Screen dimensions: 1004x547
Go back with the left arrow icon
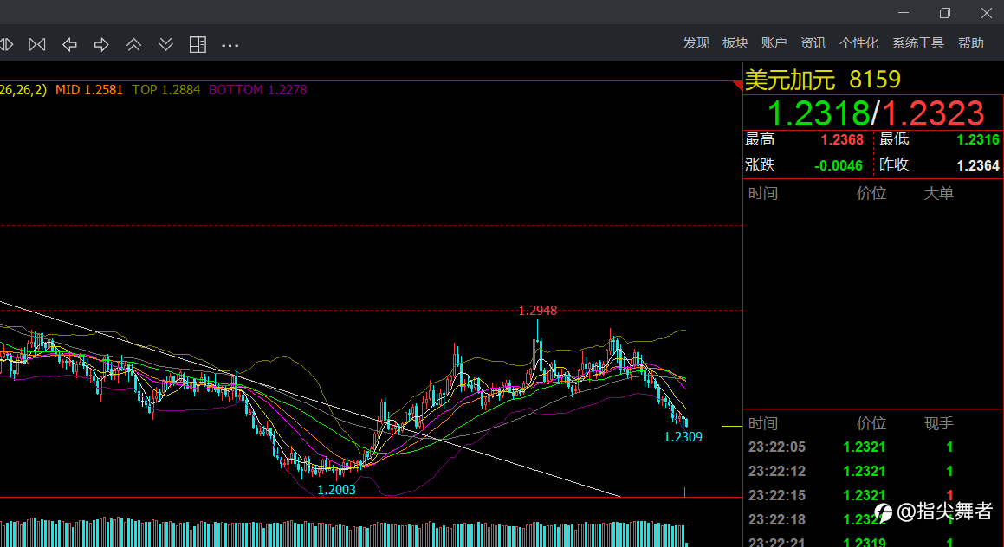tap(69, 44)
